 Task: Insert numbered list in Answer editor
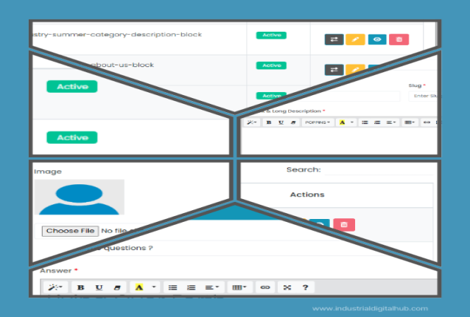pos(192,288)
